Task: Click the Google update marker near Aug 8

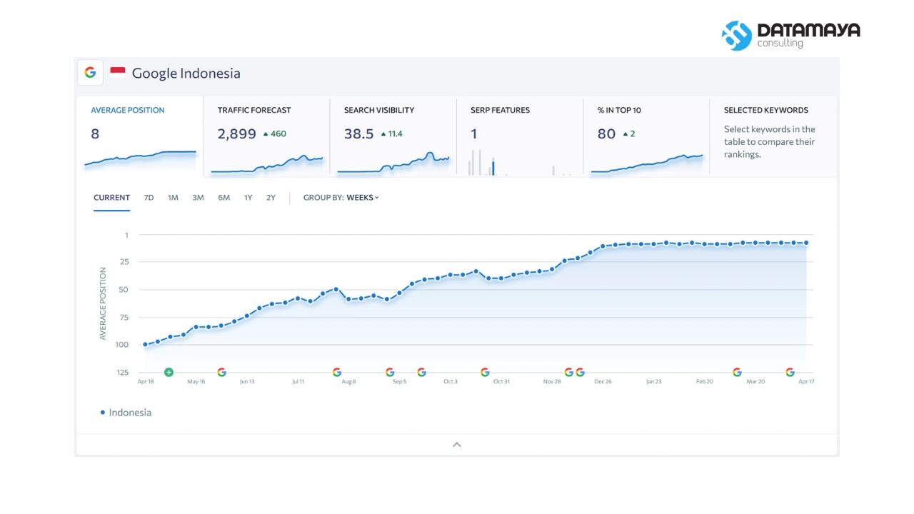Action: (x=337, y=372)
